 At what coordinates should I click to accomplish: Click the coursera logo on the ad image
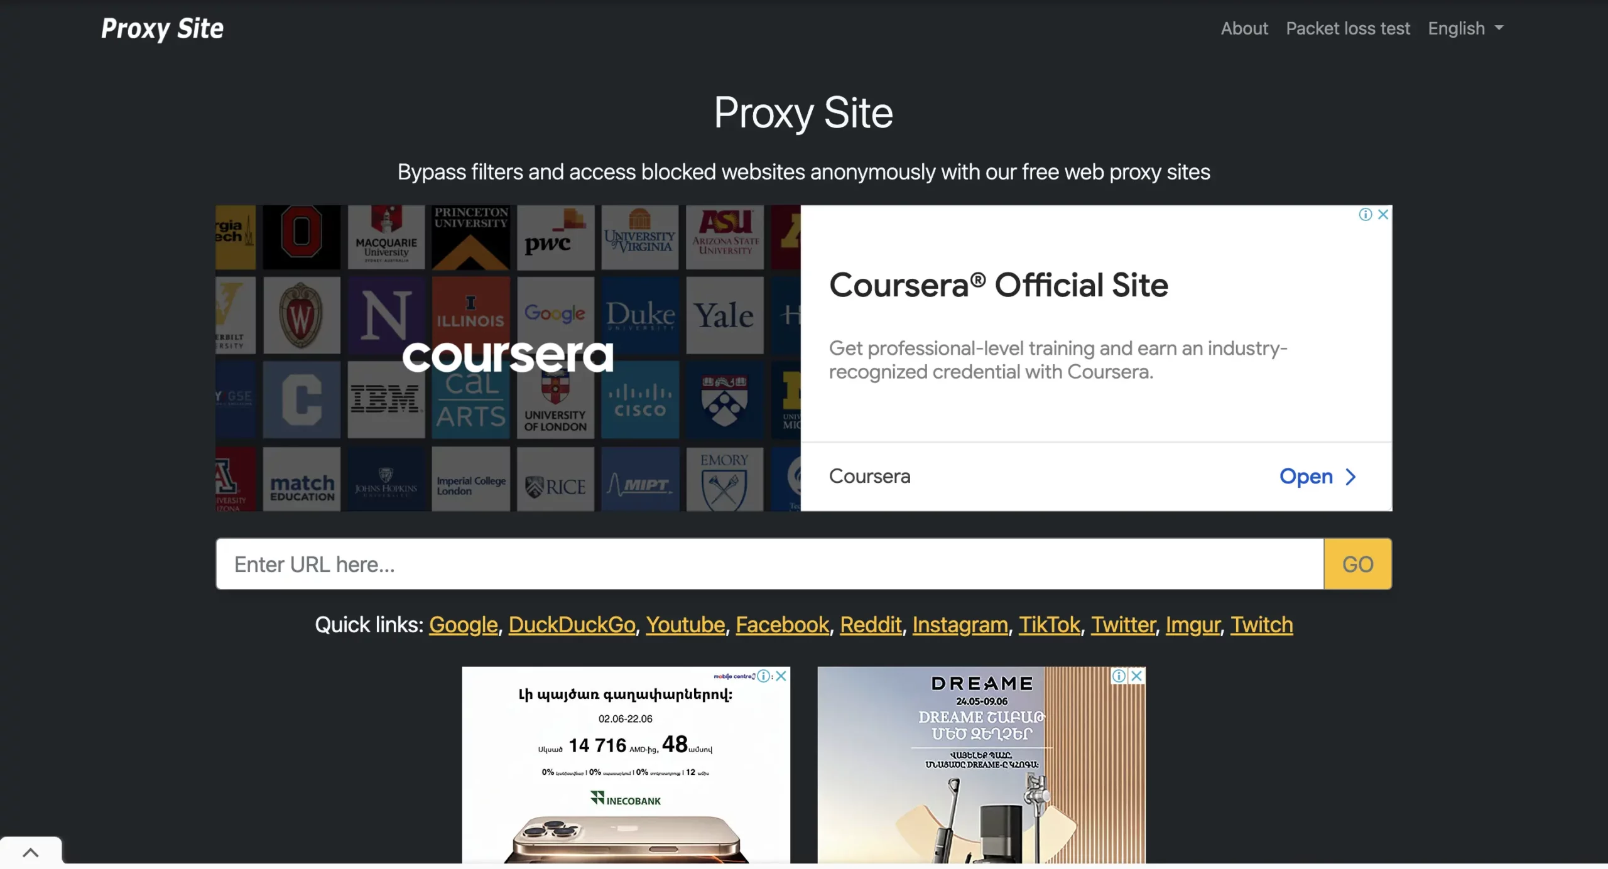click(x=508, y=356)
